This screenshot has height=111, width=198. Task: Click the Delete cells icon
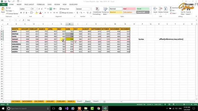point(161,9)
